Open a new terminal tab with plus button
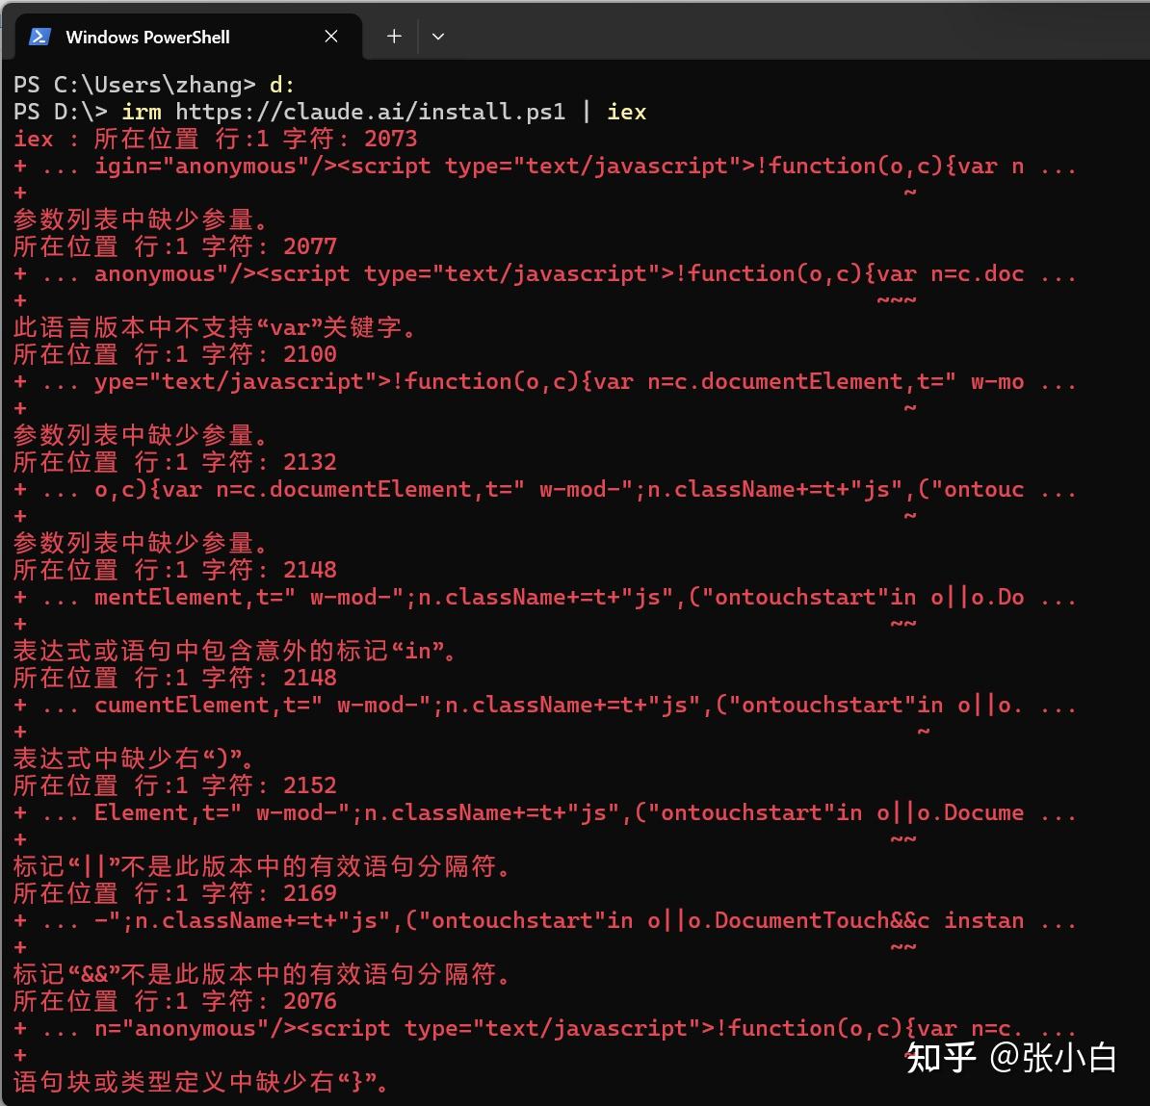The width and height of the screenshot is (1150, 1106). point(394,36)
